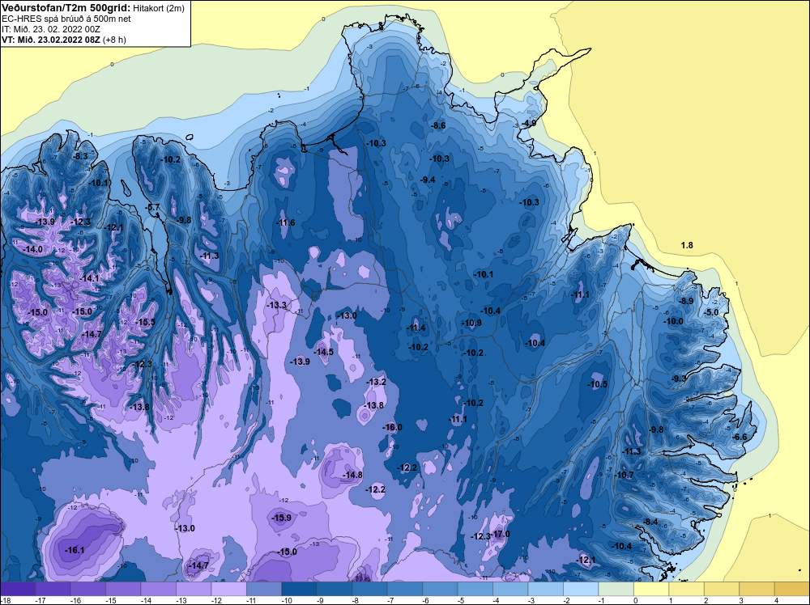
Task: Select the -5.0 temperature value
Action: [711, 312]
